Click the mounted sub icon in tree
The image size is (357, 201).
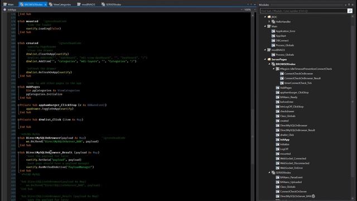[x=278, y=154]
